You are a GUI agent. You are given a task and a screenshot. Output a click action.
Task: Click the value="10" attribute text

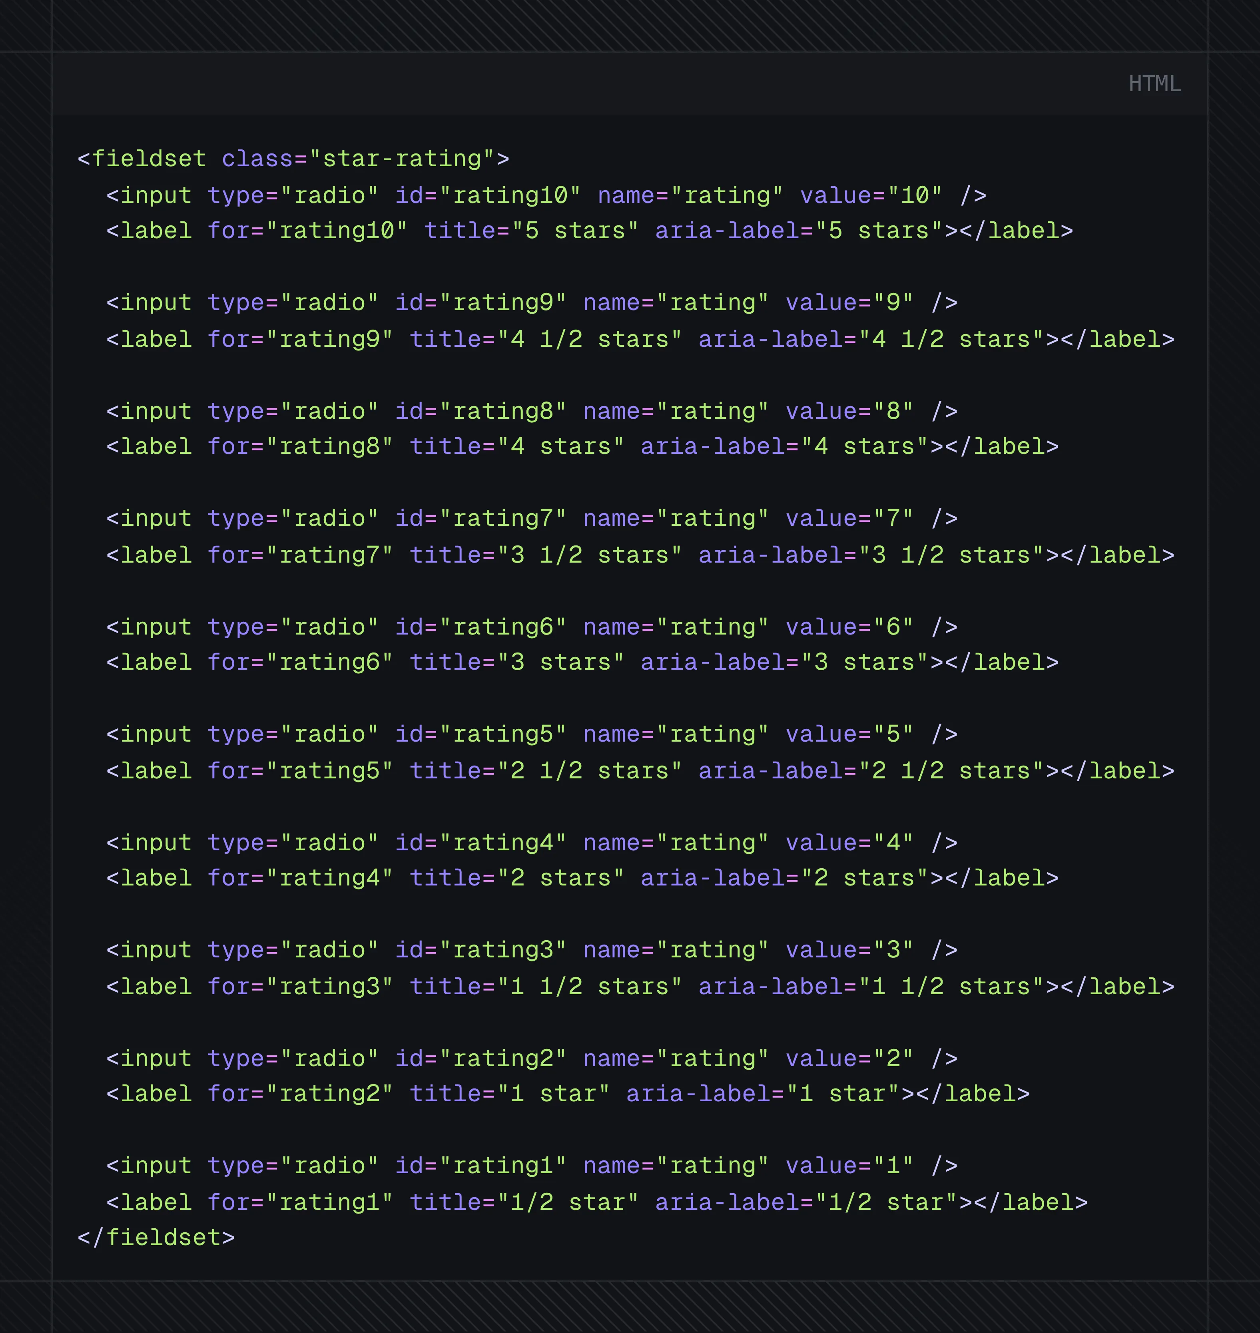point(871,195)
